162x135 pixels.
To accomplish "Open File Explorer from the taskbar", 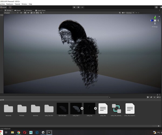I will [x=12, y=132].
